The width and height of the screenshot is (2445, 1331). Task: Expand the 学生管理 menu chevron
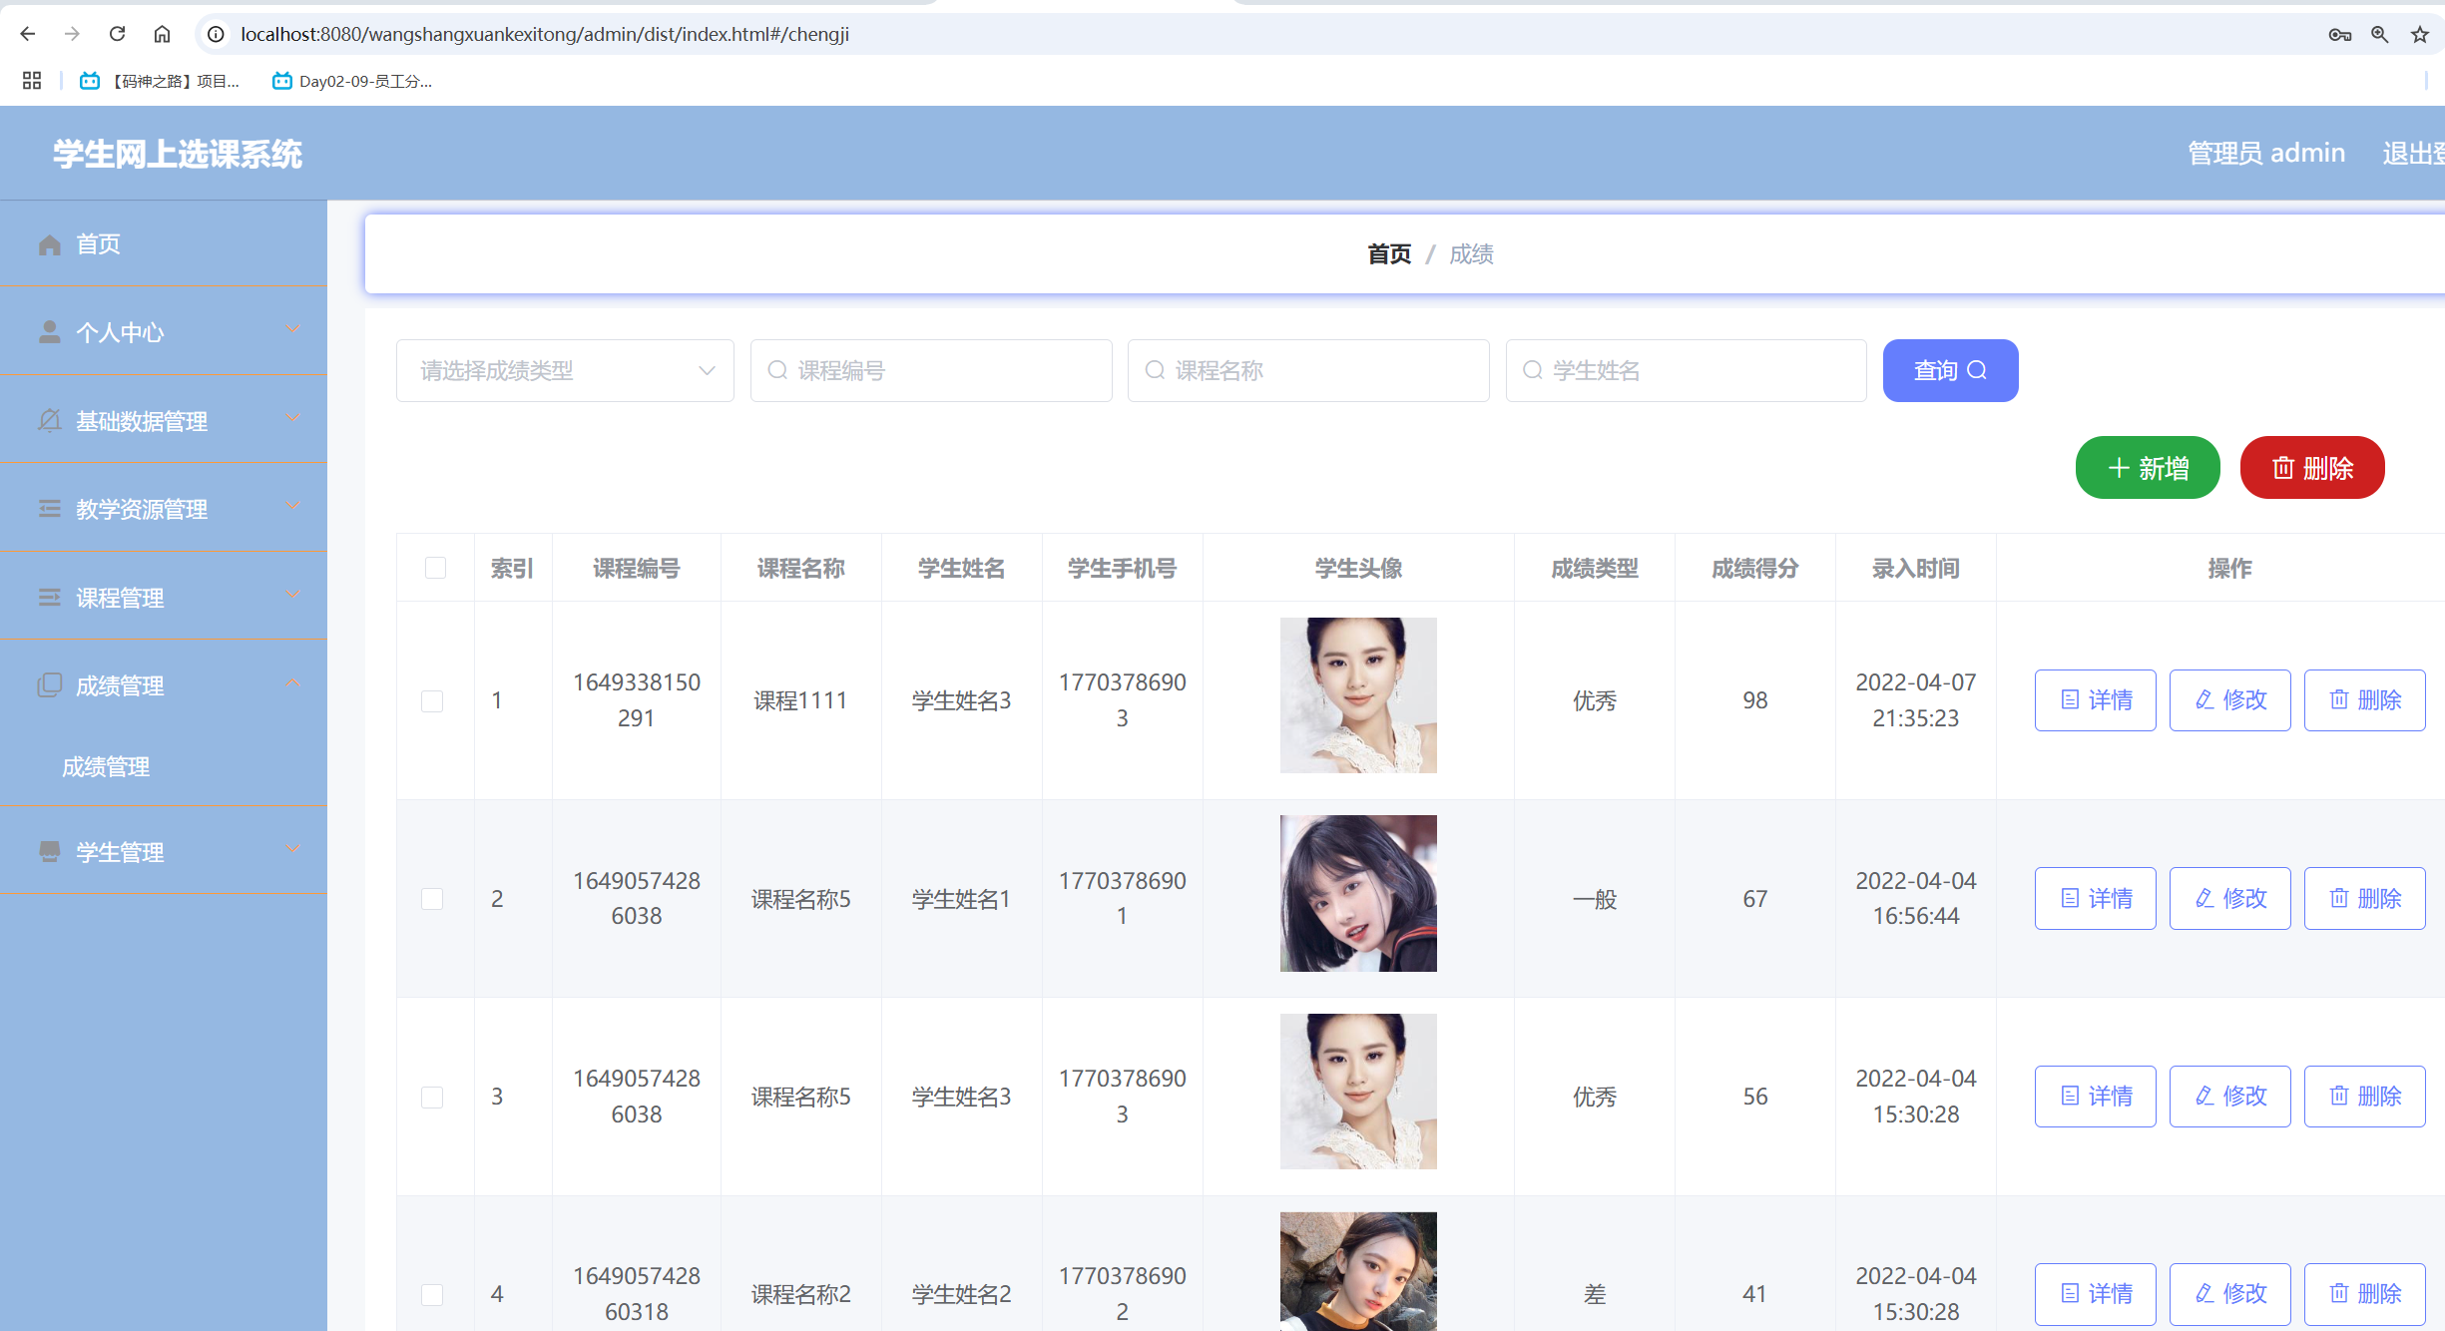[292, 850]
